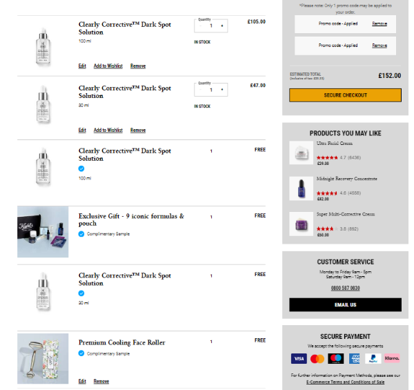Image resolution: width=414 pixels, height=390 pixels.
Task: Click the Email Us button
Action: [x=345, y=304]
